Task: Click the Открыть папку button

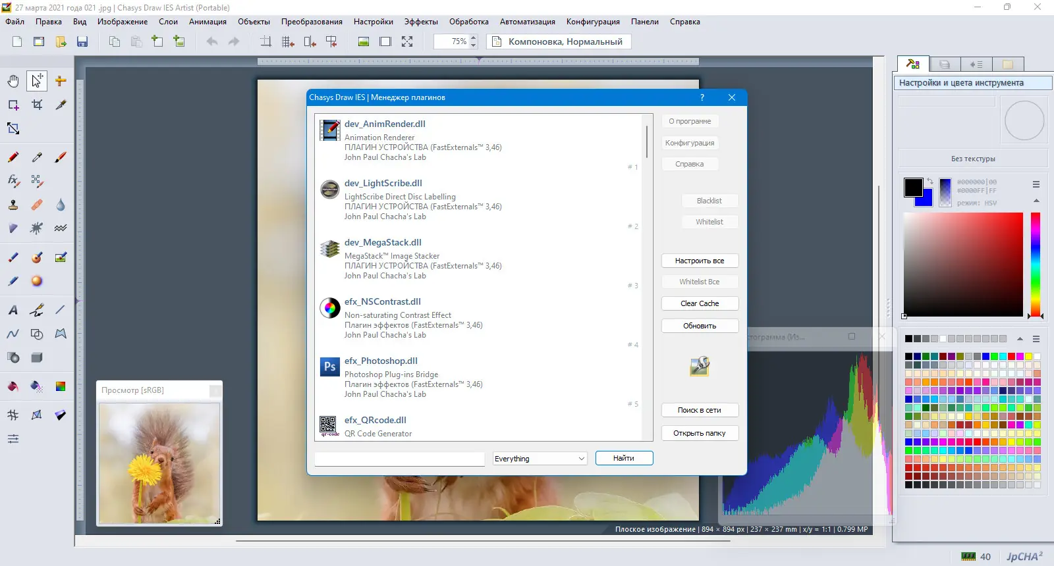Action: [700, 433]
